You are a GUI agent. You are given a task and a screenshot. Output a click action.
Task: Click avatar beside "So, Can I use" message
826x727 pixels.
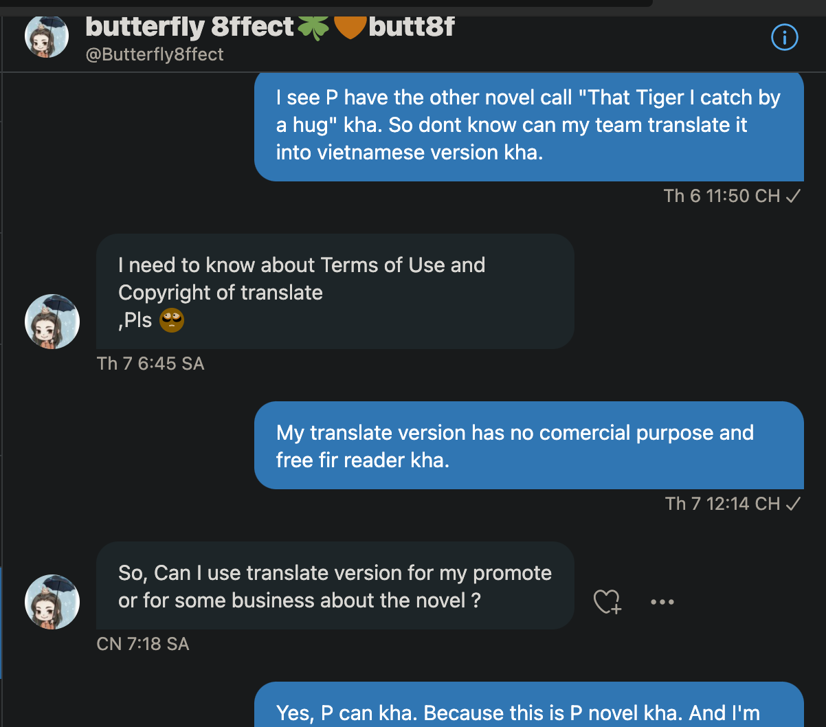coord(52,602)
